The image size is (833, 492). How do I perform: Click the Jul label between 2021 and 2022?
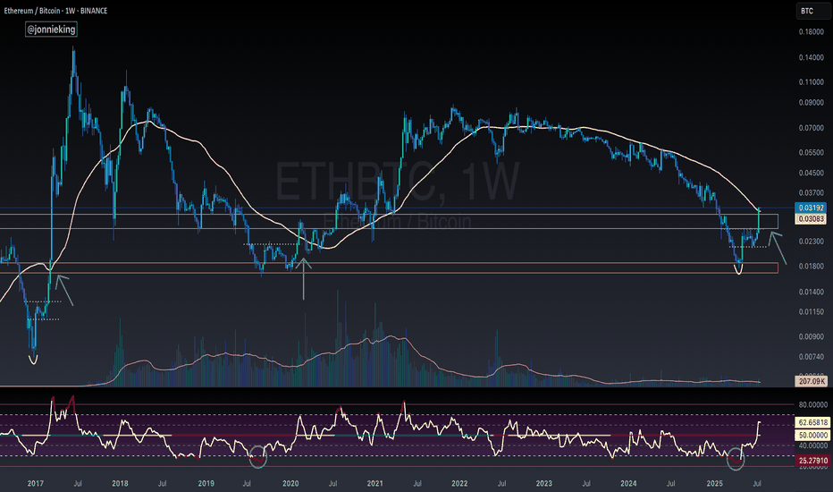pos(417,483)
